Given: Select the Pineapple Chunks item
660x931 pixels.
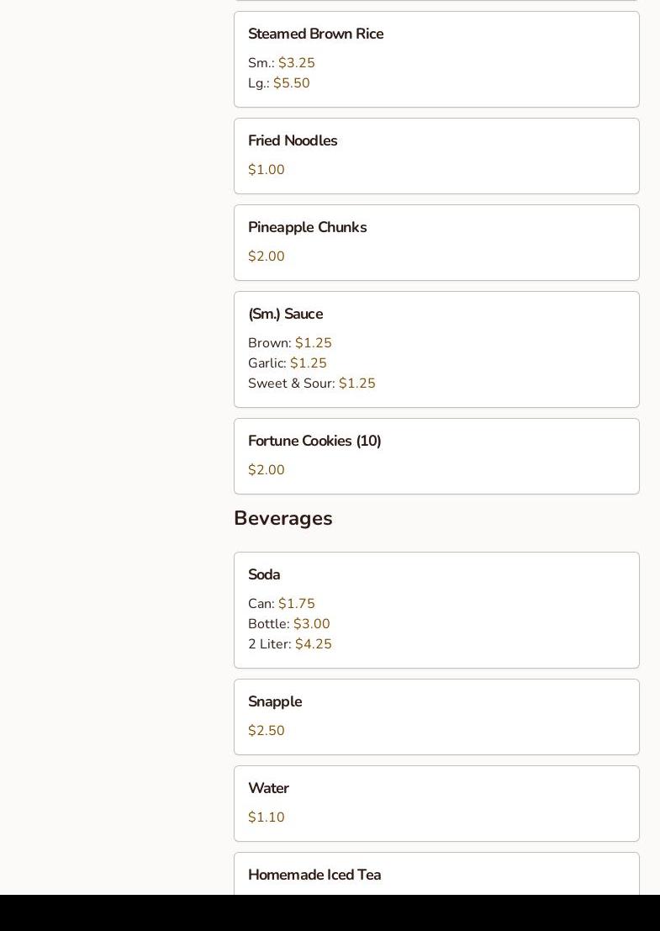Looking at the screenshot, I should [x=307, y=228].
